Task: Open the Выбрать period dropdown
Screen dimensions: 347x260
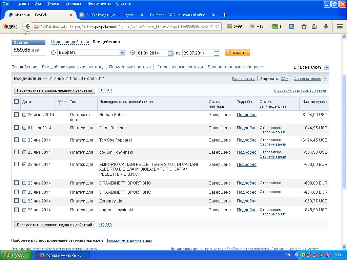Action: (91, 52)
